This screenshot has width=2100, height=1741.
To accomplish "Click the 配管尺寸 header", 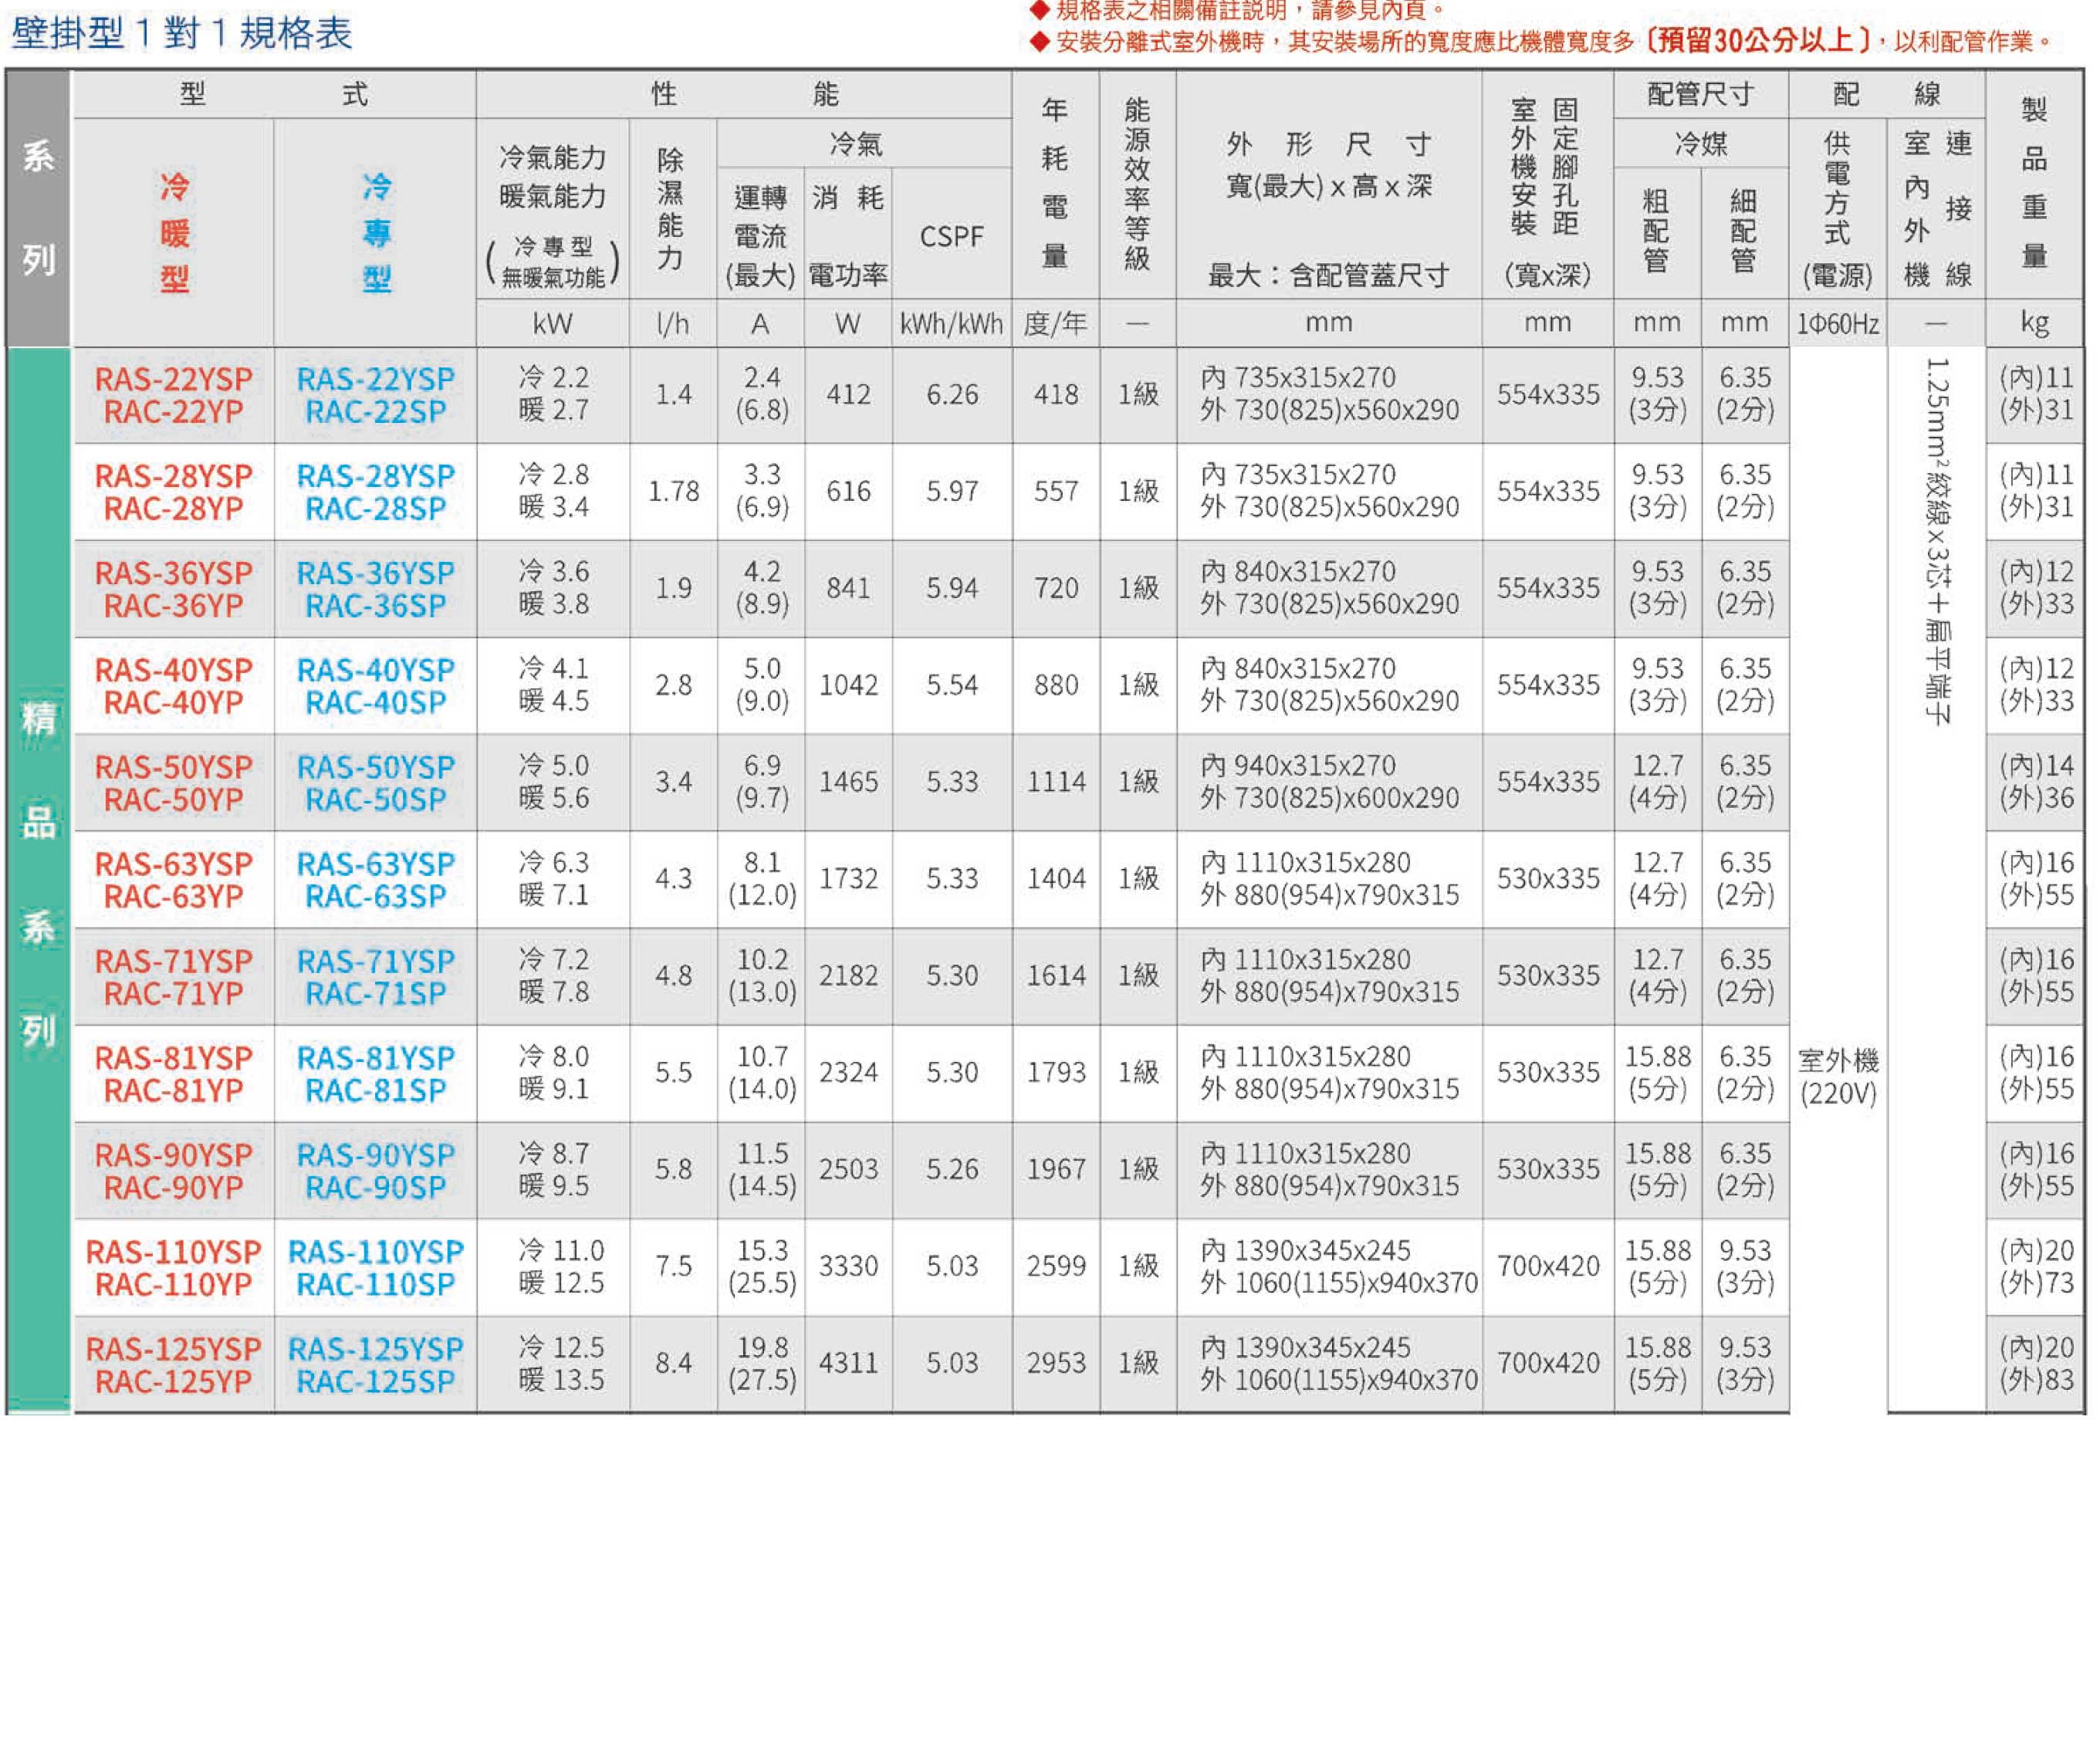I will point(1701,94).
